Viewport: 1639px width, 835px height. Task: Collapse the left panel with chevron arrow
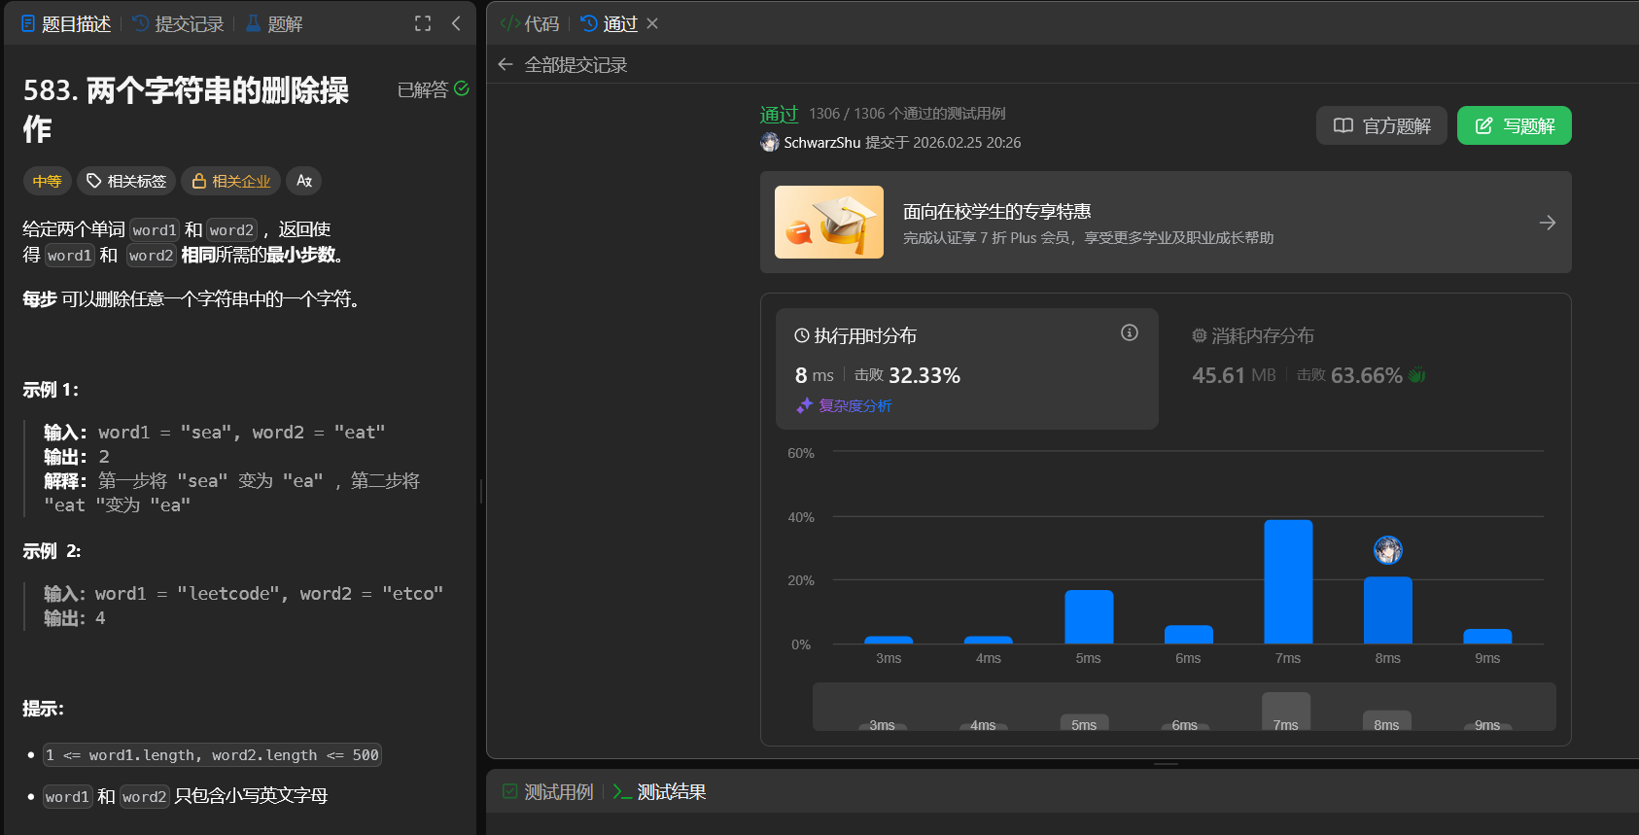tap(456, 23)
